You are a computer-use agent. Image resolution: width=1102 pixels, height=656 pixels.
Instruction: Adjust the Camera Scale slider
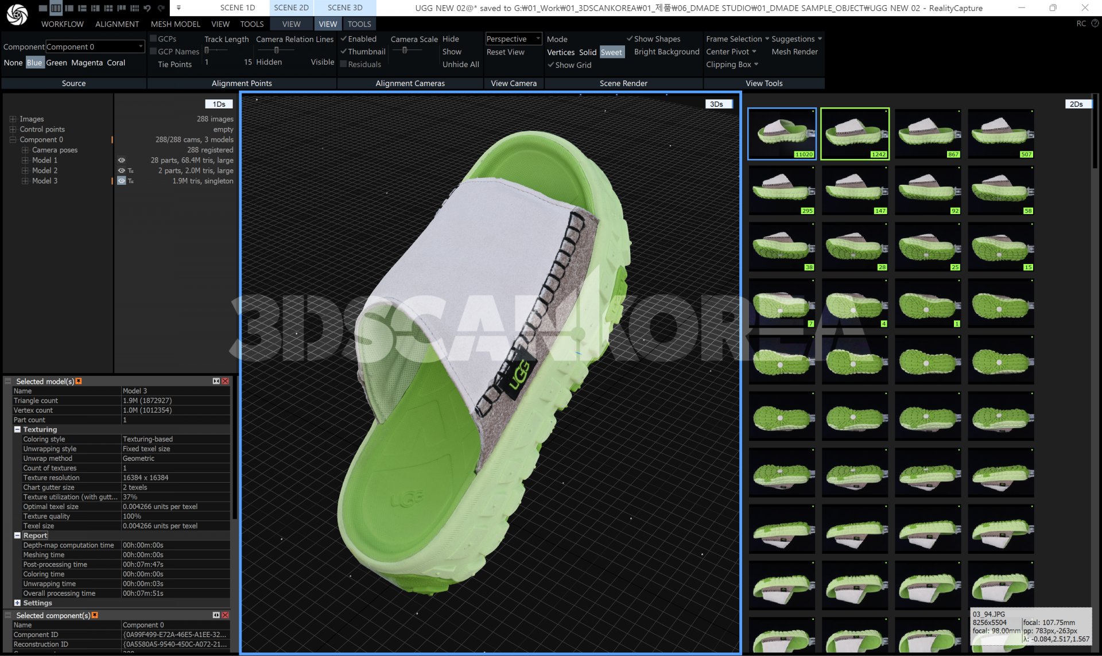click(405, 51)
